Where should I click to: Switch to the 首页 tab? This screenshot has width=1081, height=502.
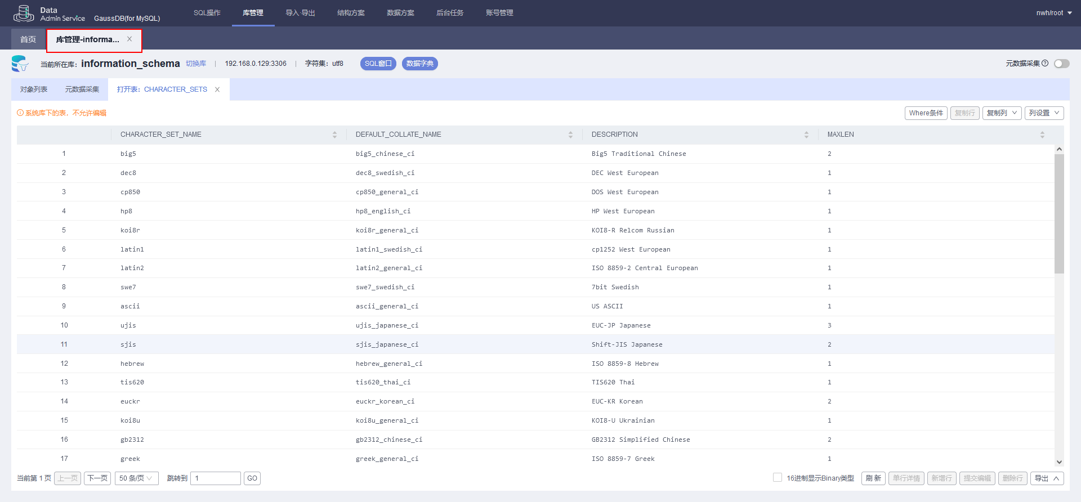28,39
